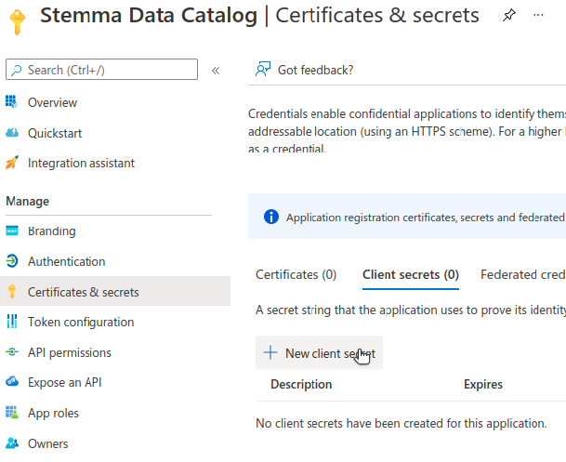Select the Client secrets (0) tab
This screenshot has width=566, height=462.
point(410,274)
